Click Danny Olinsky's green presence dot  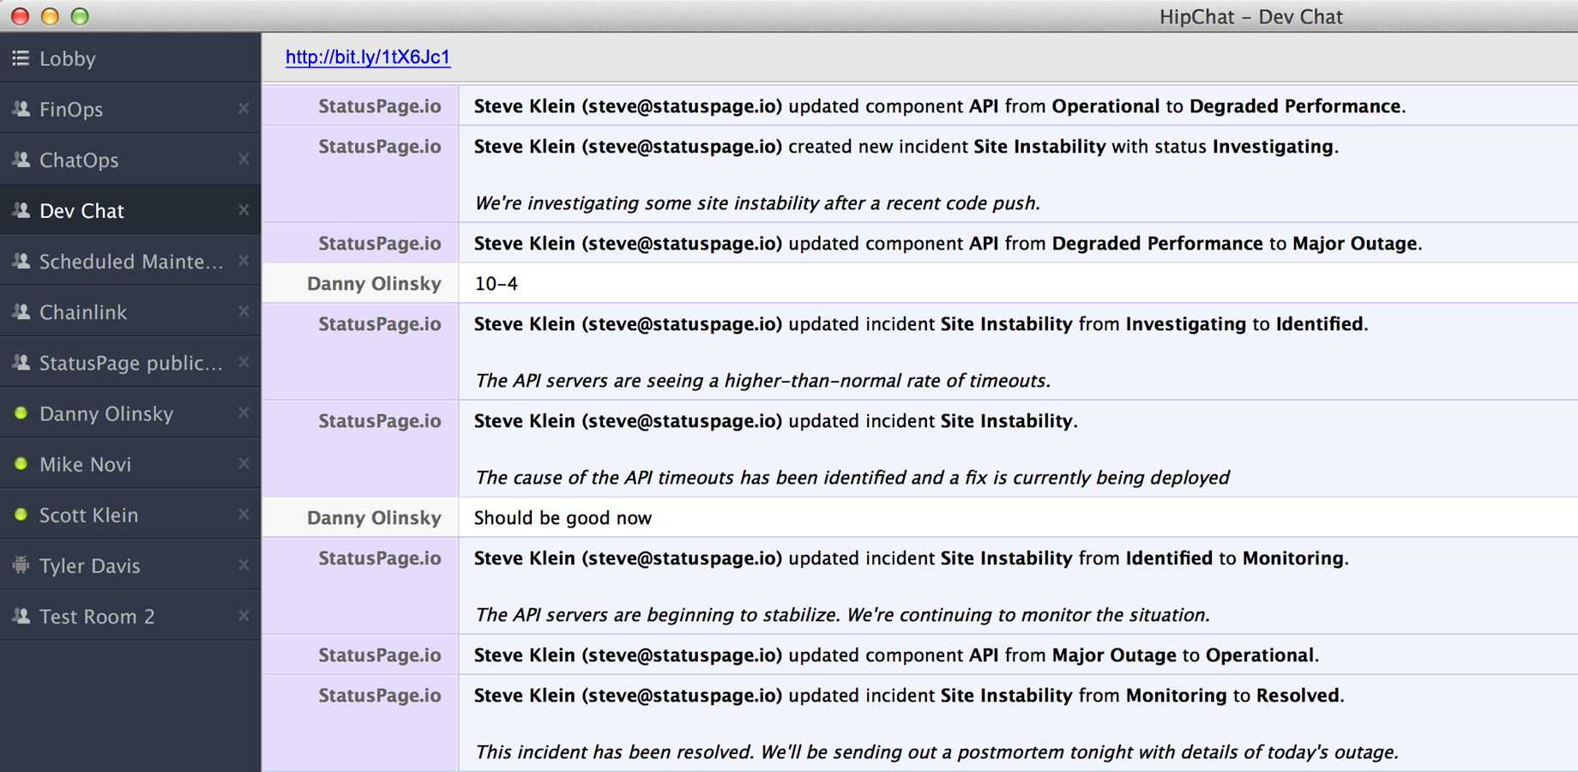21,413
